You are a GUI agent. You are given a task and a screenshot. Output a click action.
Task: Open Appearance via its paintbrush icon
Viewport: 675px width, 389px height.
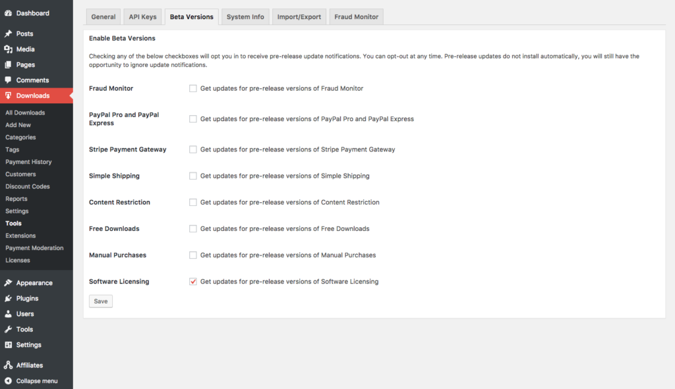10,282
